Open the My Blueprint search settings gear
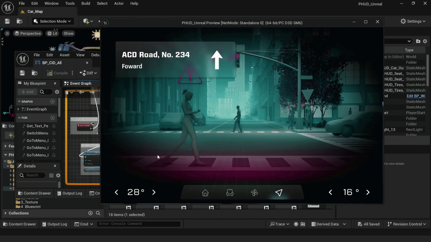This screenshot has width=431, height=242. 57,91
